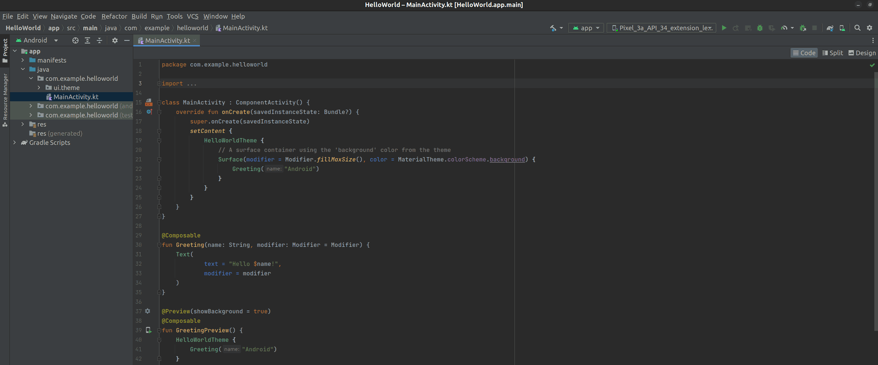Click the Make Project hammer icon
This screenshot has width=878, height=365.
(553, 28)
